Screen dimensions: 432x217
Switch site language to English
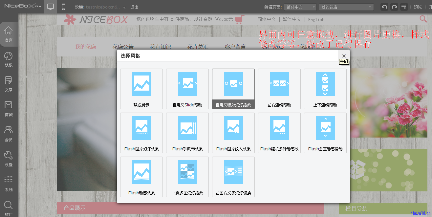pyautogui.click(x=316, y=20)
